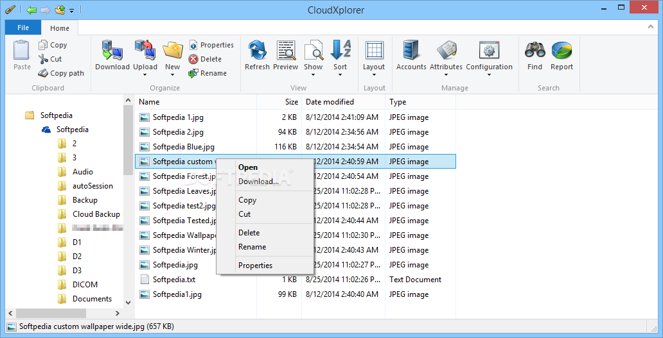Viewport: 663px width, 338px height.
Task: Select the autoSession folder
Action: [85, 185]
